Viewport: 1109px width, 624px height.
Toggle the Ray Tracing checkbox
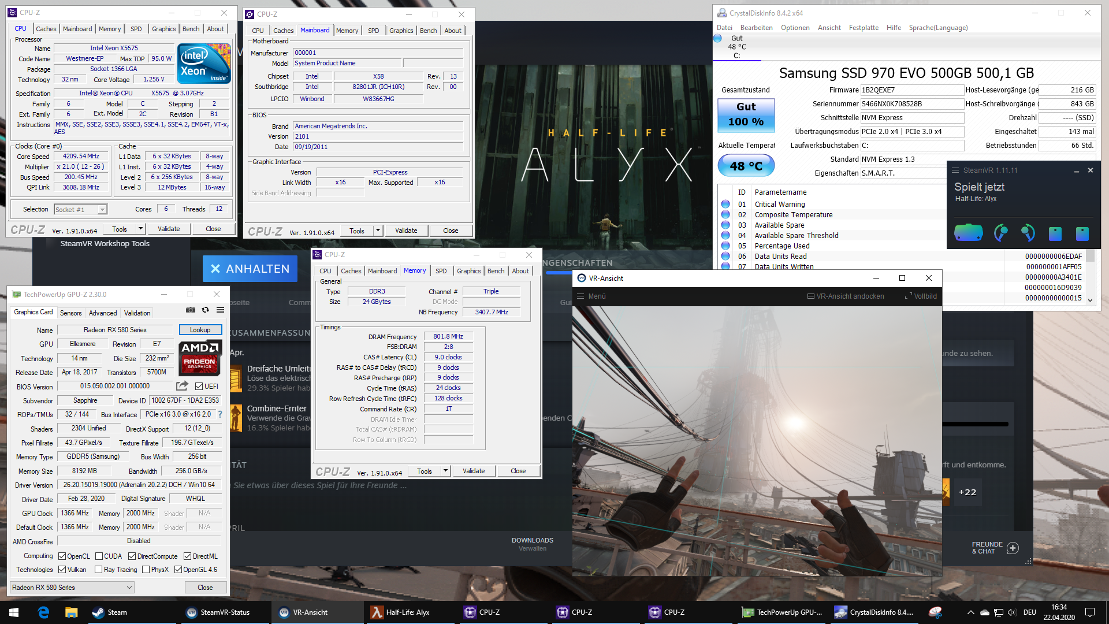click(99, 570)
